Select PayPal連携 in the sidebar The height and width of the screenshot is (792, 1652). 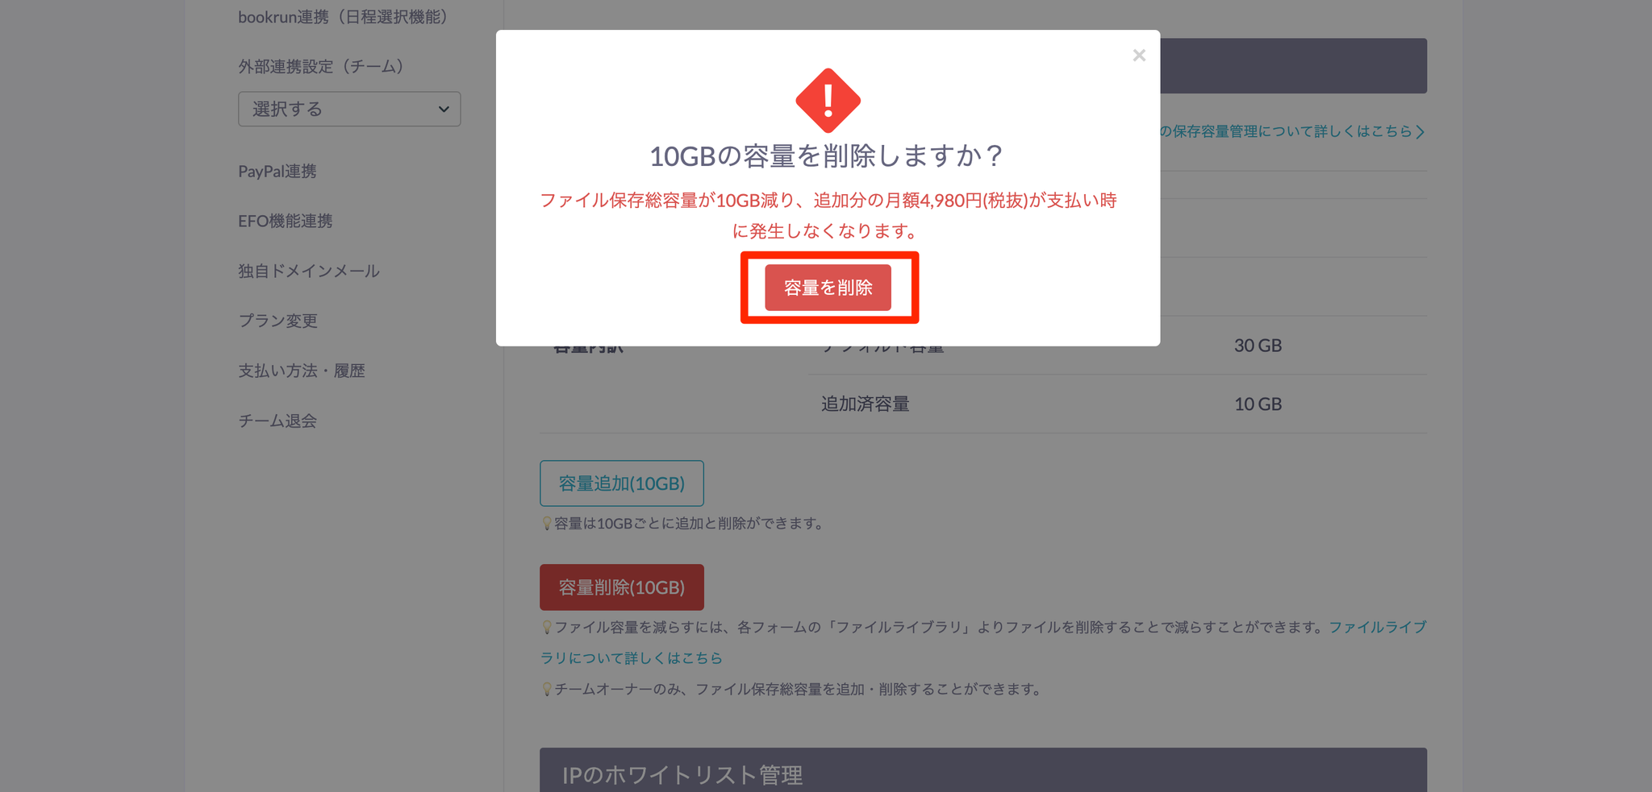(x=277, y=171)
